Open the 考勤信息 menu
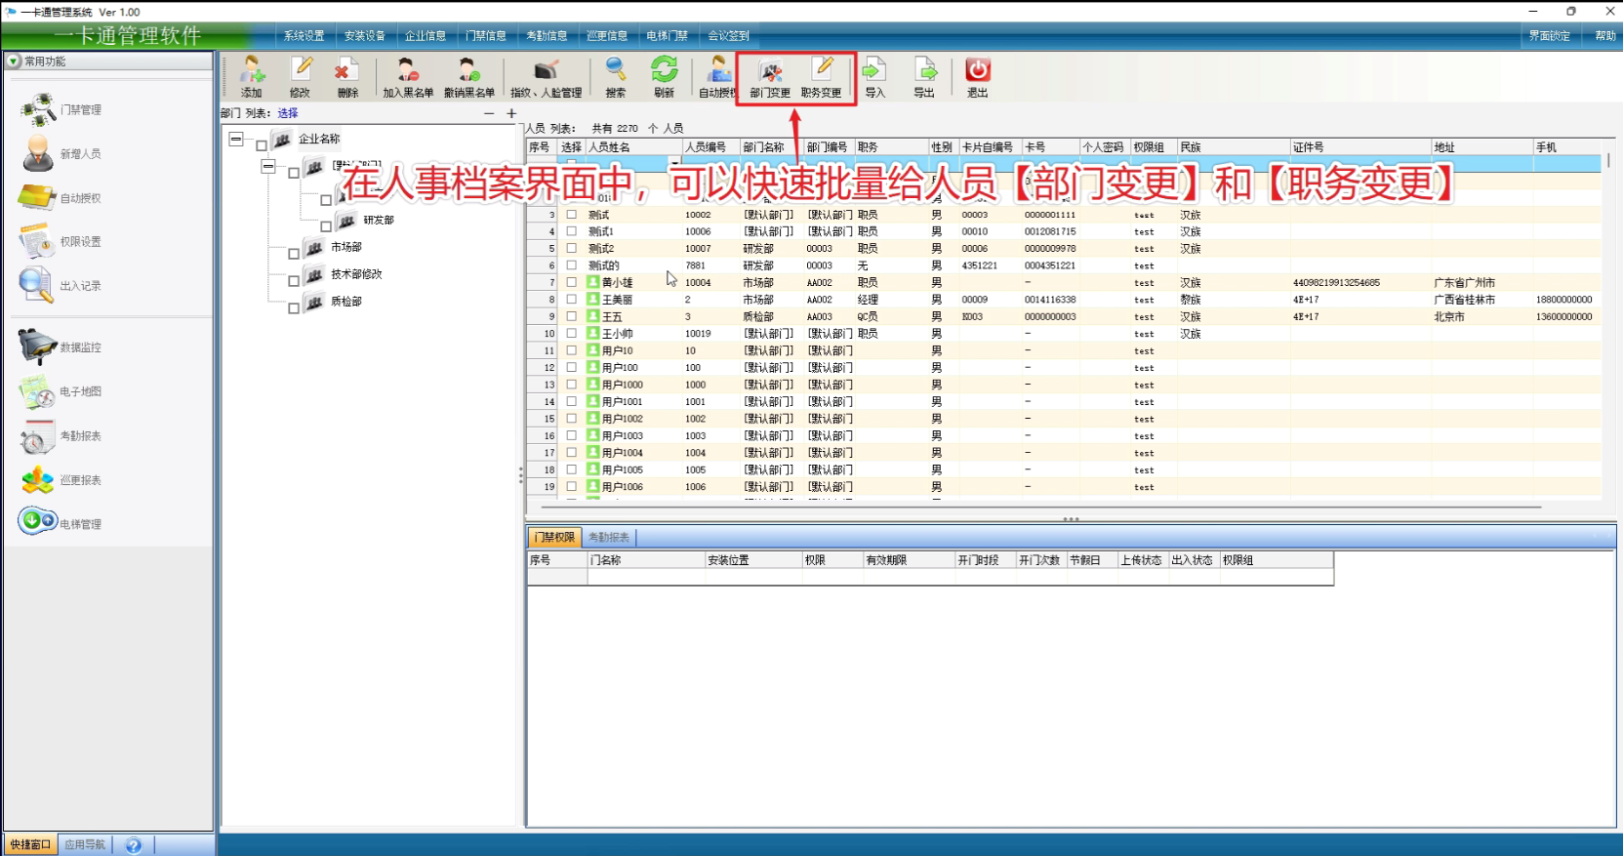Image resolution: width=1623 pixels, height=856 pixels. [547, 36]
